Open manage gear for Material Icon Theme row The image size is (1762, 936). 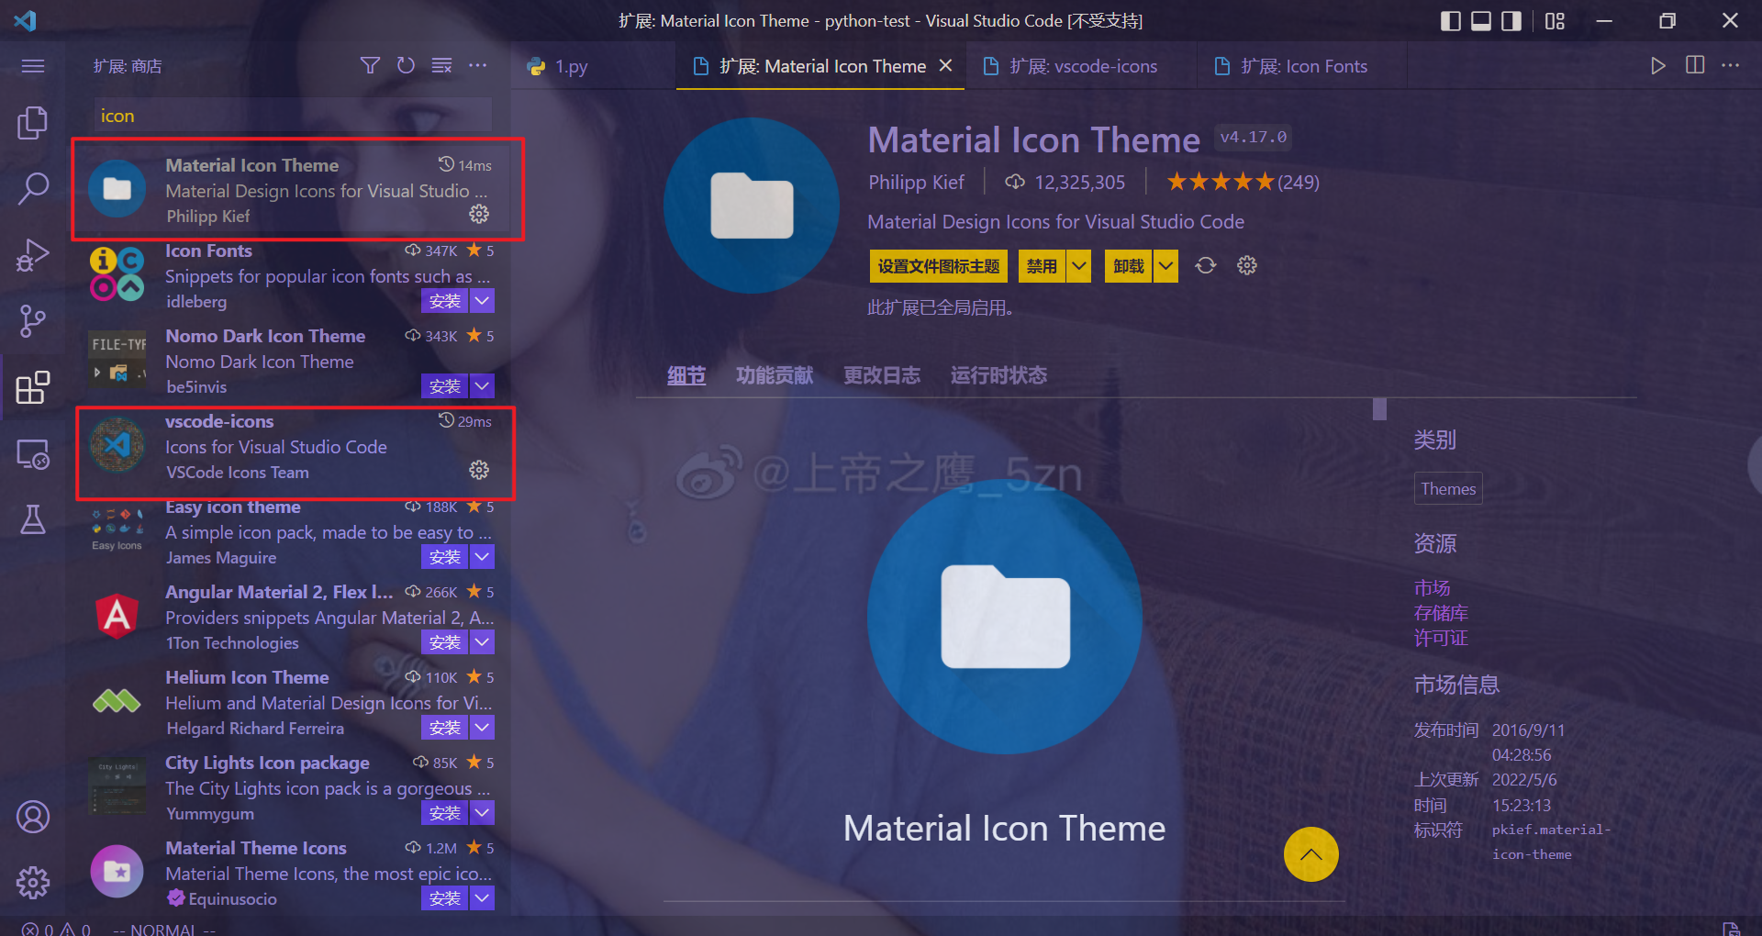(x=479, y=214)
